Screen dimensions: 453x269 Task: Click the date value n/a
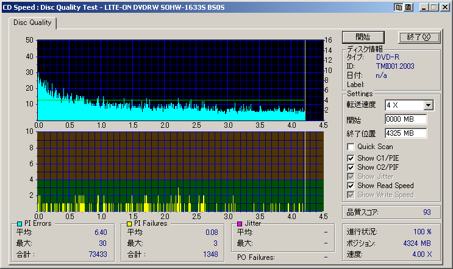point(381,75)
